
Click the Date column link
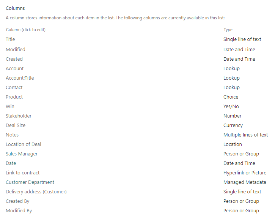(11, 163)
